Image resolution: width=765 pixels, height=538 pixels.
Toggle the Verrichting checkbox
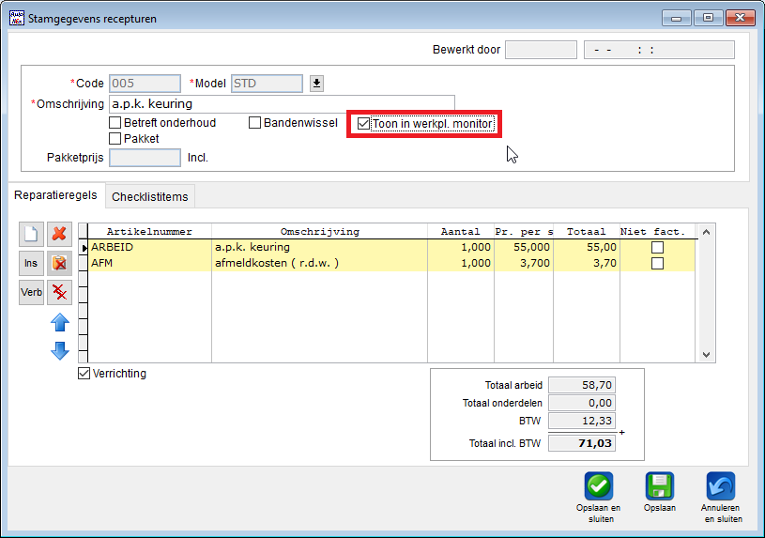pyautogui.click(x=84, y=374)
